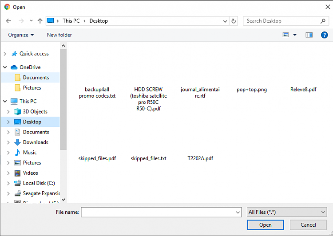Open the address bar history dropdown
Screen dimensions: 333x236
[x=225, y=21]
